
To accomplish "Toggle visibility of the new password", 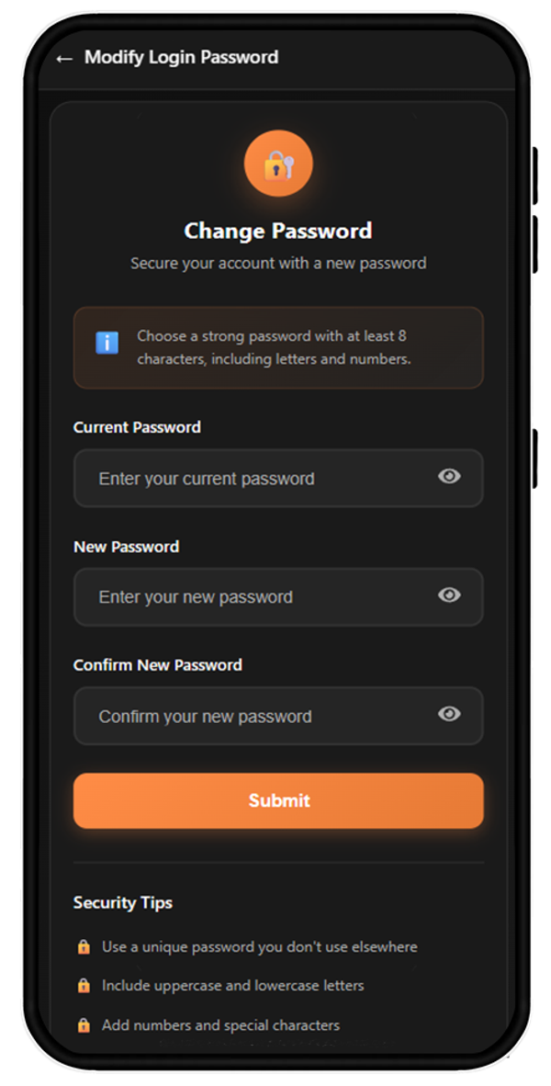I will 449,595.
